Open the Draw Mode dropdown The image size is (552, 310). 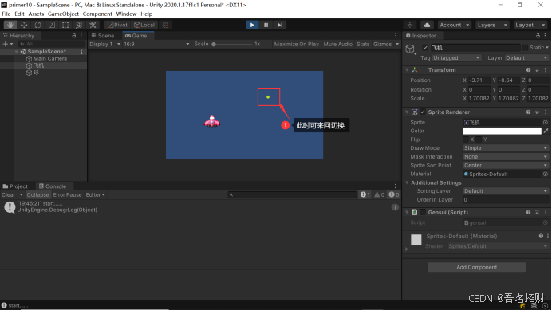[x=506, y=148]
